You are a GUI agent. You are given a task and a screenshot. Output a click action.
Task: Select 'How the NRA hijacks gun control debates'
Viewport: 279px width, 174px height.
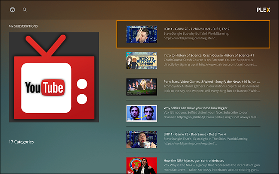coord(194,160)
